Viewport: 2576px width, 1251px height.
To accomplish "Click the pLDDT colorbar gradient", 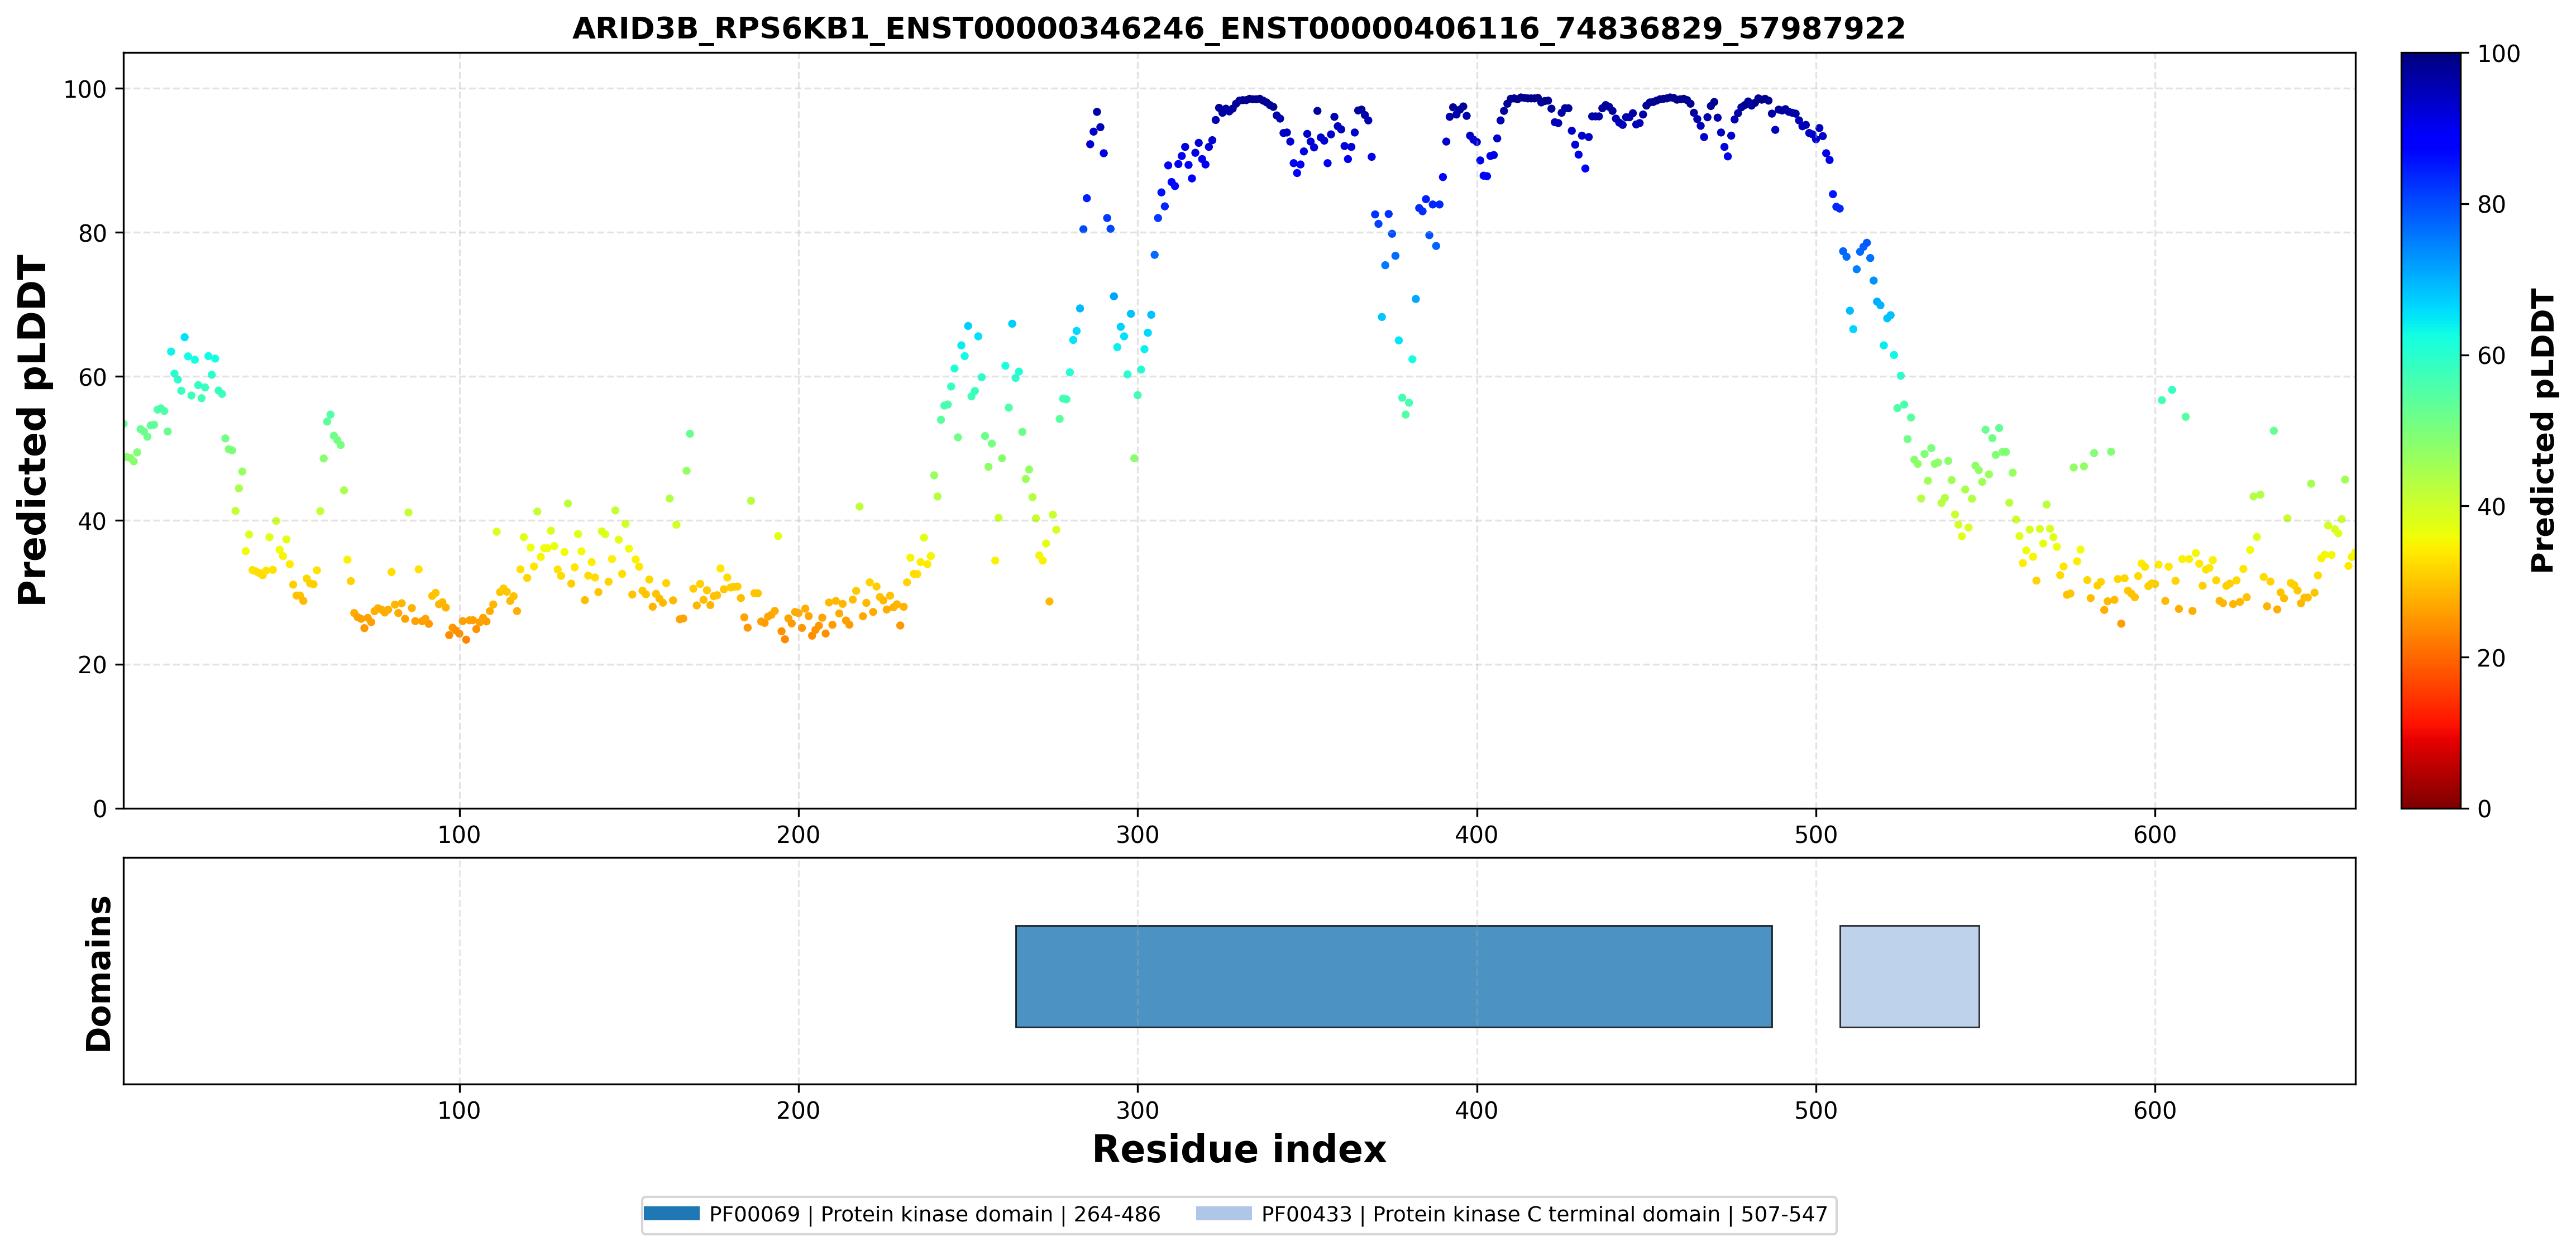I will (2430, 430).
